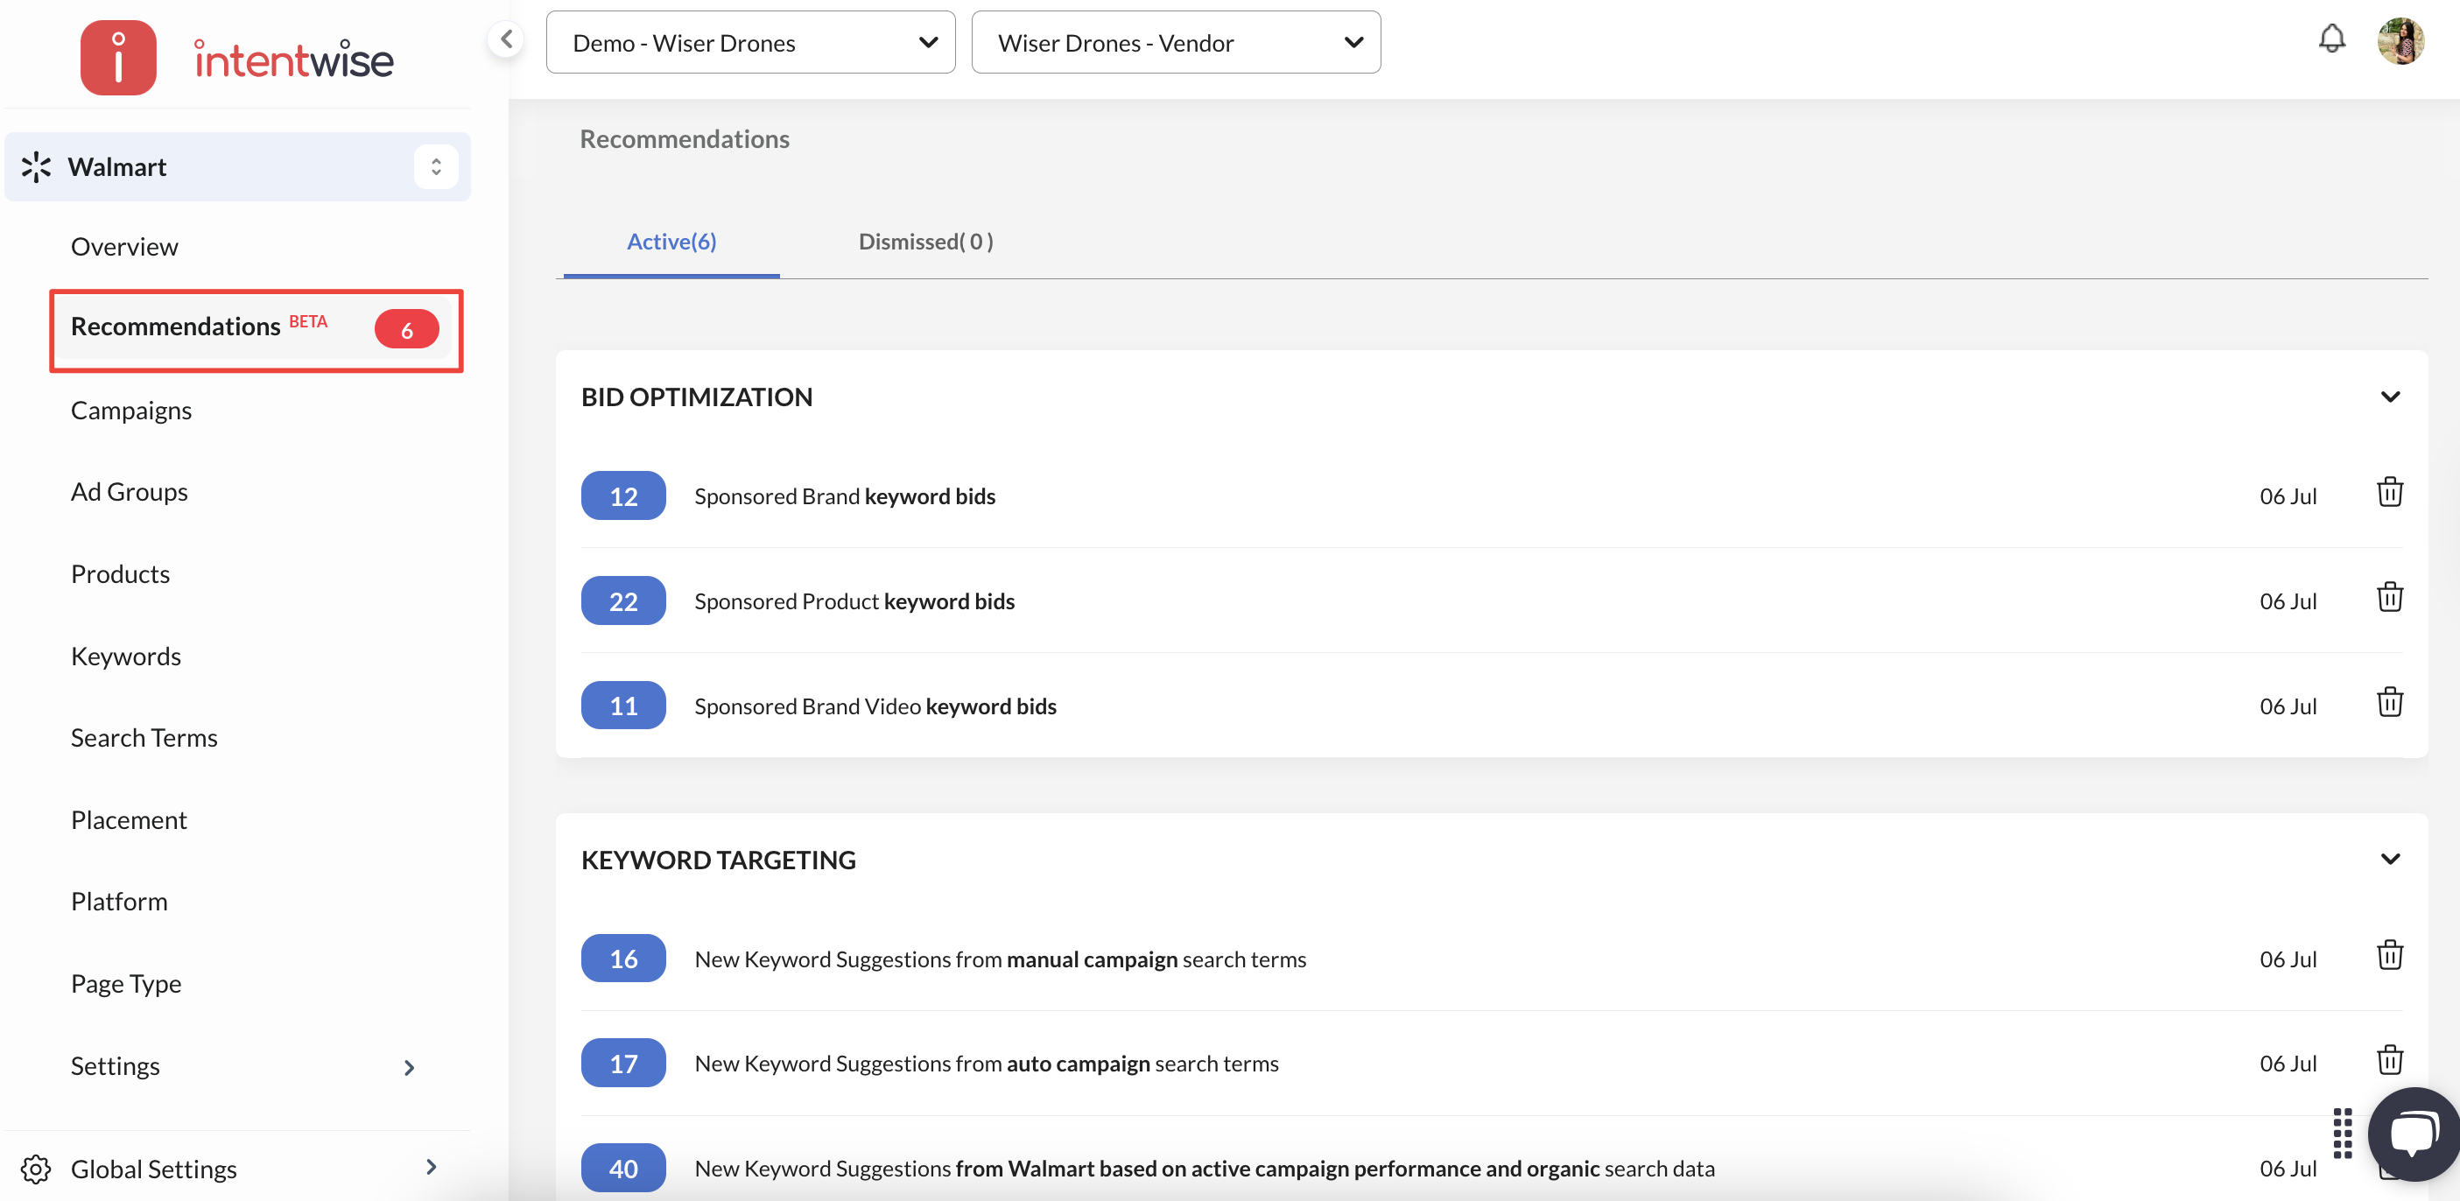Open Campaigns in sidebar
This screenshot has width=2460, height=1201.
click(130, 410)
